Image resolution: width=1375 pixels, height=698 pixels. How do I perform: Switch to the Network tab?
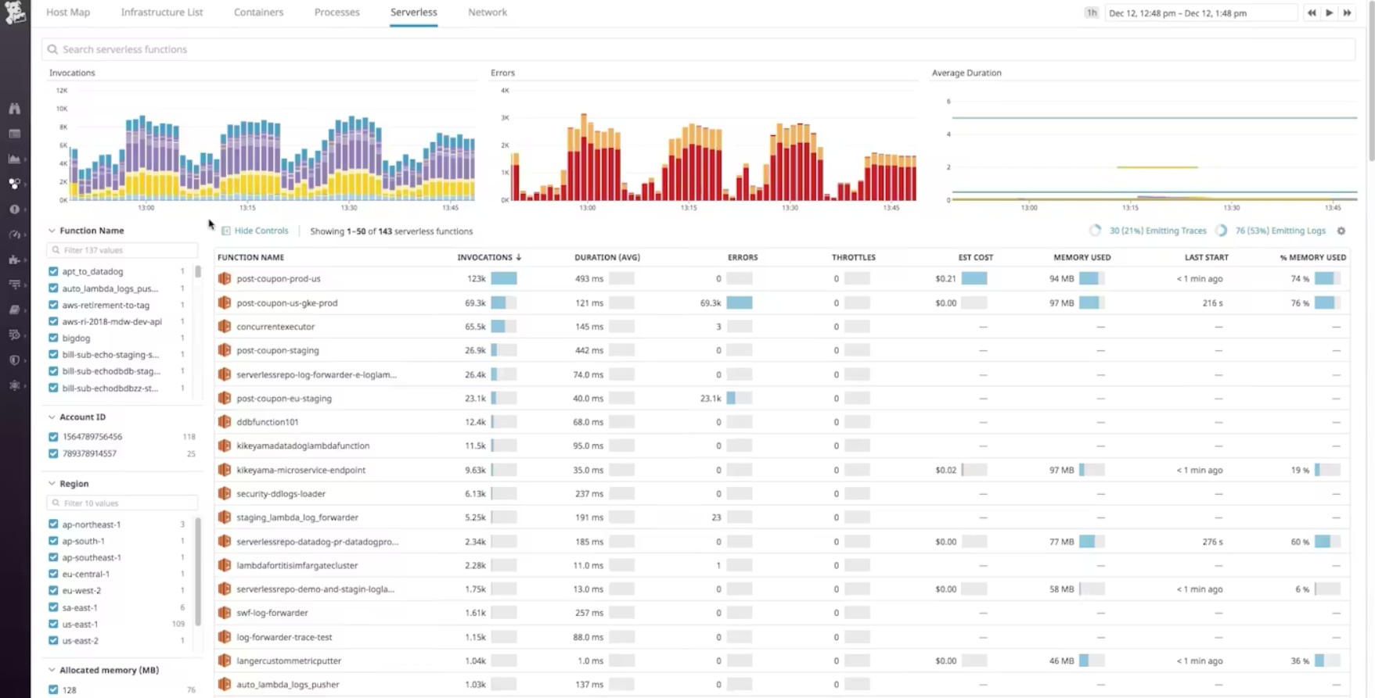pyautogui.click(x=488, y=13)
